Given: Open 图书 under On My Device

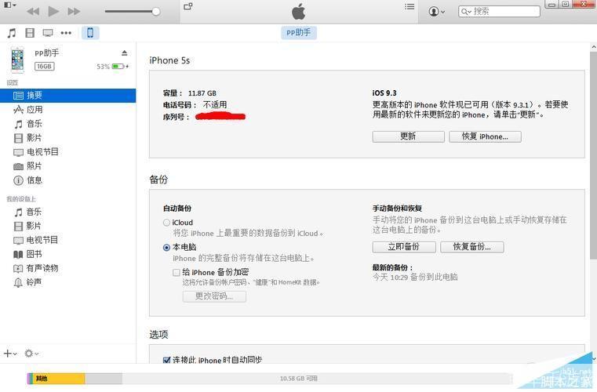Looking at the screenshot, I should (x=67, y=254).
